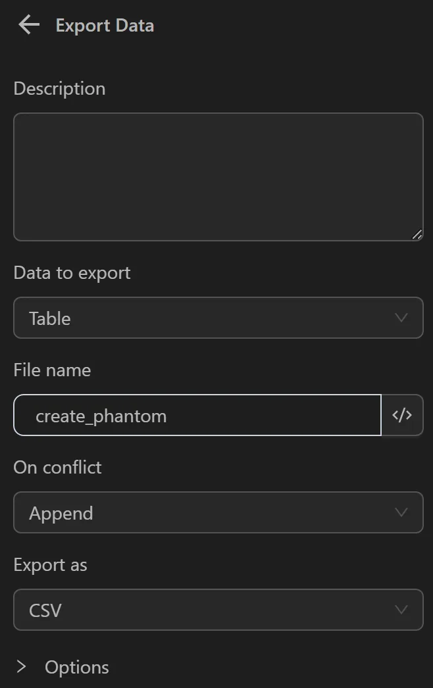Click the chevron on the Table dropdown
The height and width of the screenshot is (688, 433).
click(401, 318)
